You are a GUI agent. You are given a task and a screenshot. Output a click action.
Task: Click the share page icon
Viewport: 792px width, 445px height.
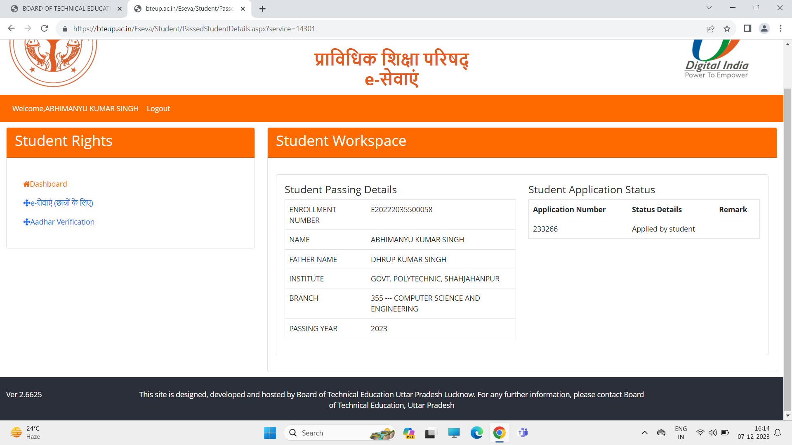tap(710, 28)
